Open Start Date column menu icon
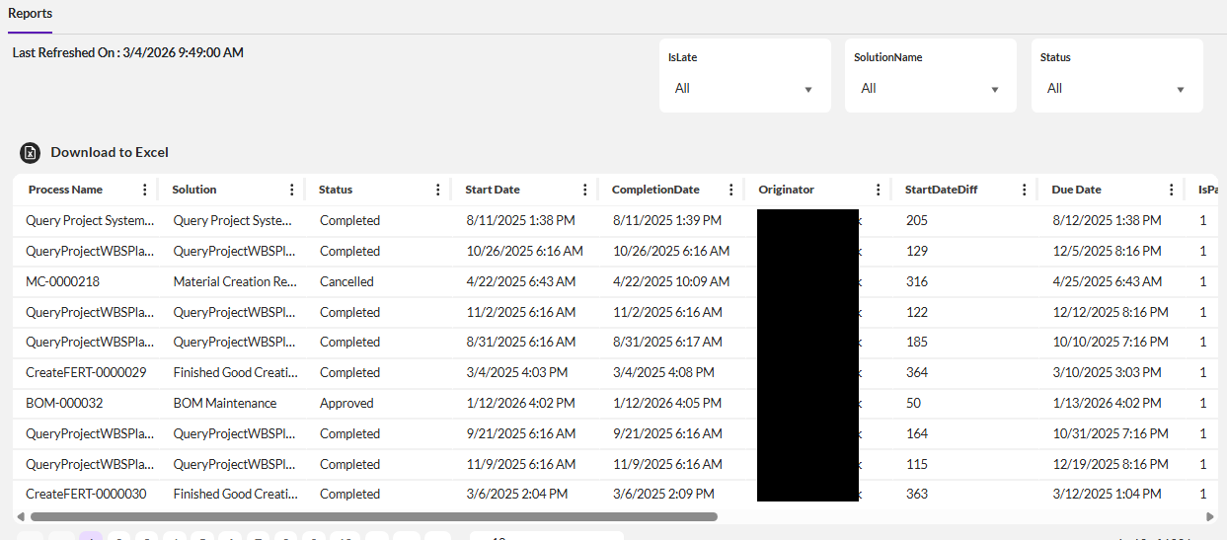This screenshot has height=540, width=1227. coord(585,190)
